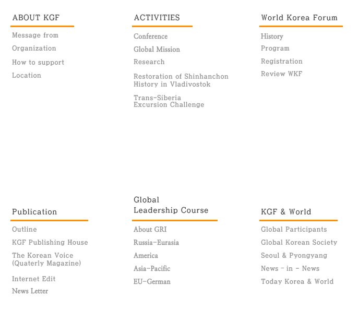Image resolution: width=358 pixels, height=310 pixels.
Task: Open World Korea Forum History
Action: click(272, 37)
